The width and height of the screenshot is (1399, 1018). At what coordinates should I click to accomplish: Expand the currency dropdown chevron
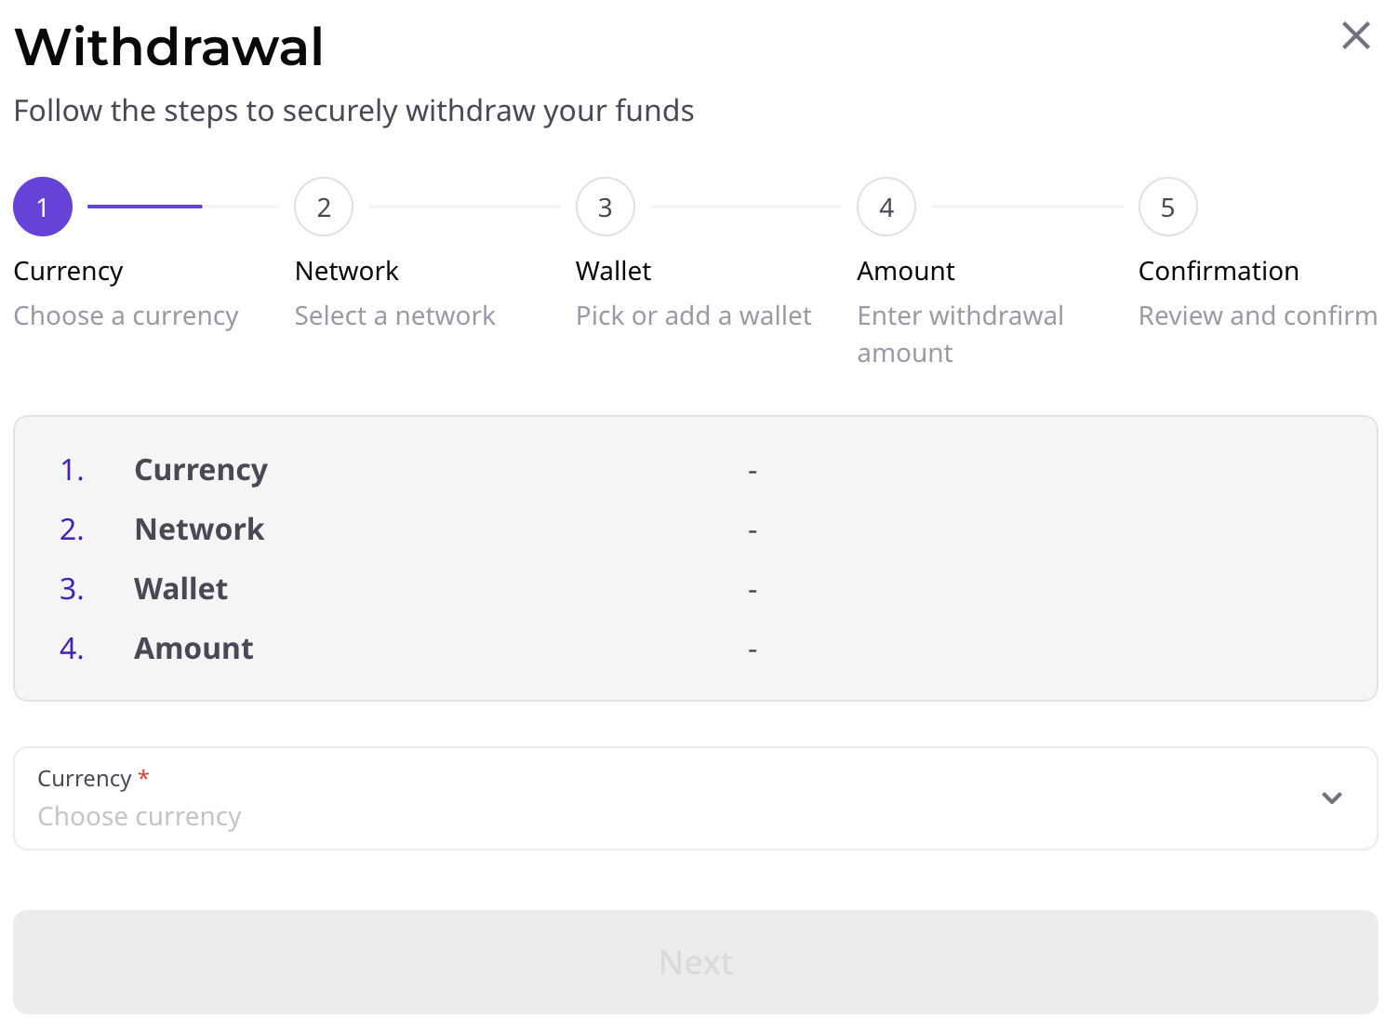[1332, 798]
